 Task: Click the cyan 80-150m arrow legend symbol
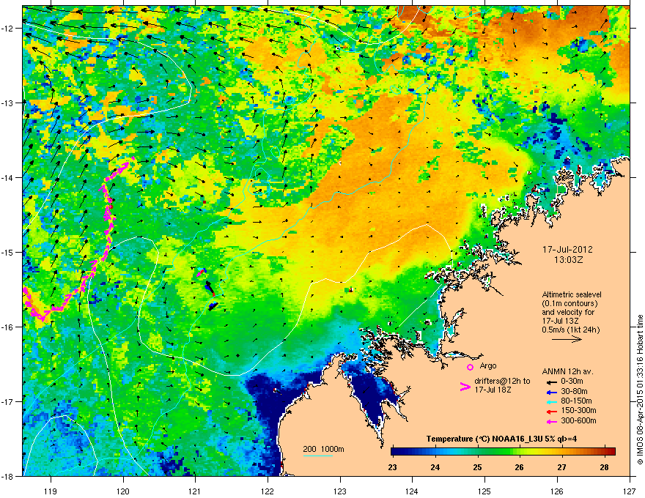tap(552, 401)
